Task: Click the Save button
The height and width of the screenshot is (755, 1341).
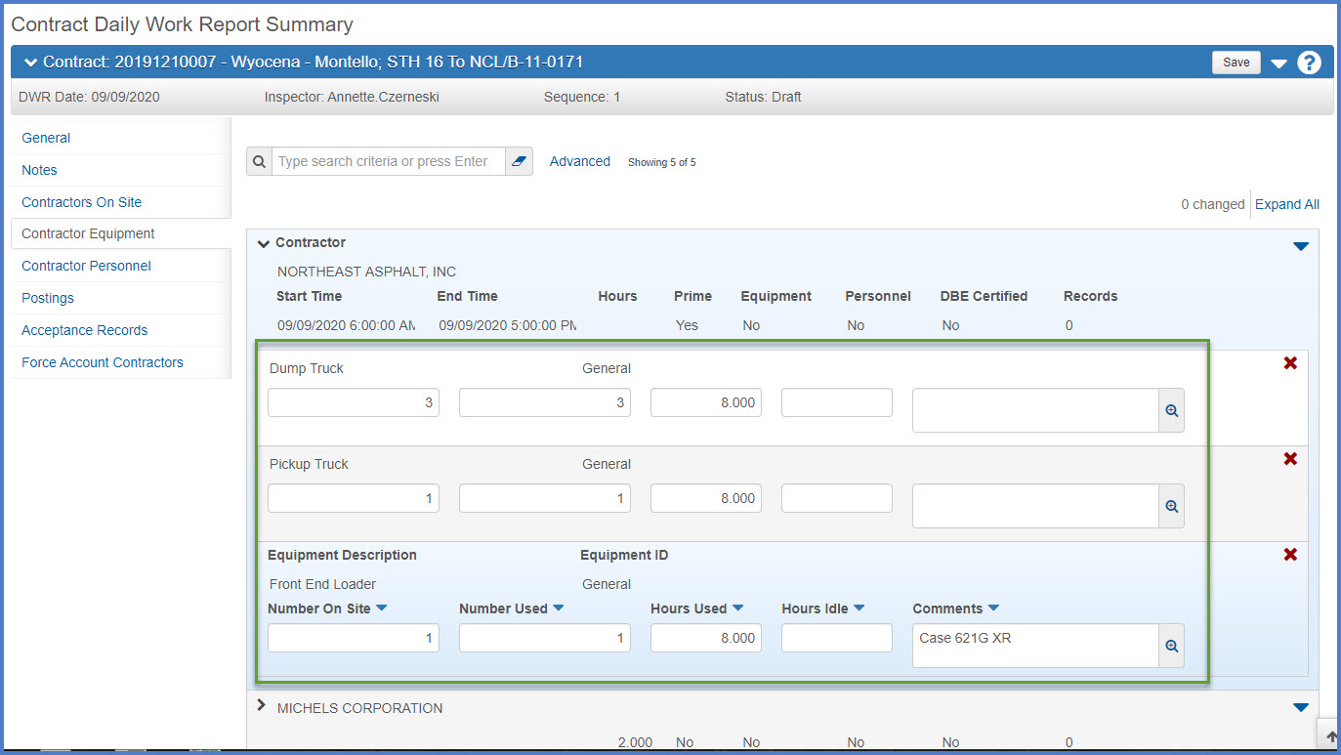Action: pyautogui.click(x=1236, y=63)
